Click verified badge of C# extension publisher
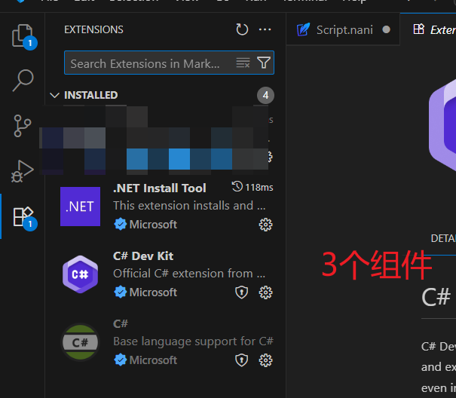This screenshot has height=398, width=456. 120,360
